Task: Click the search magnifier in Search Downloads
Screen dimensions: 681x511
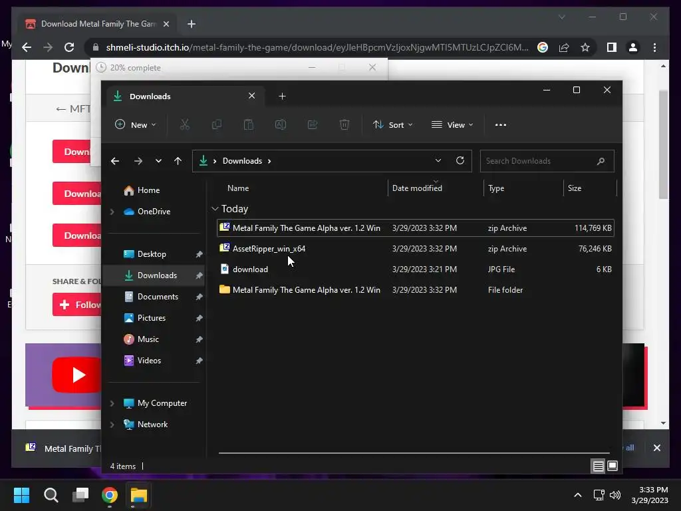Action: (x=601, y=161)
